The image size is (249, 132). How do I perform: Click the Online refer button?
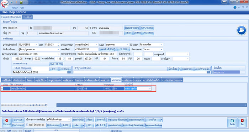point(53,125)
